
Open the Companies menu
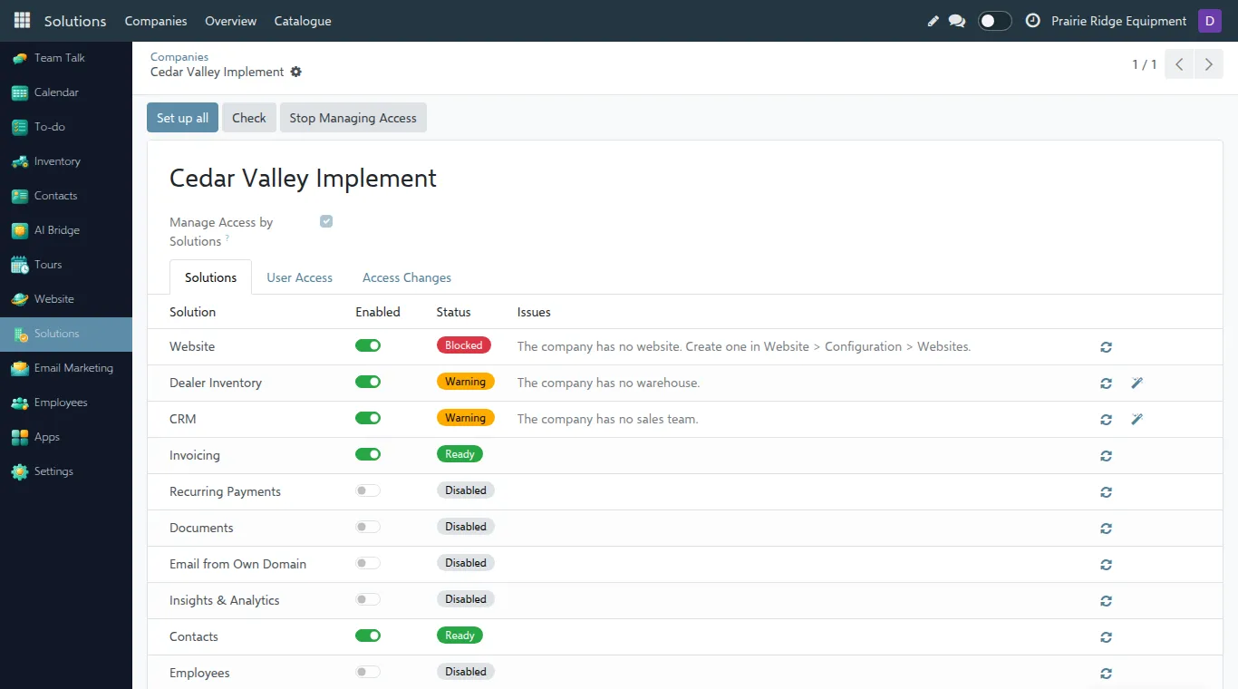[x=156, y=21]
